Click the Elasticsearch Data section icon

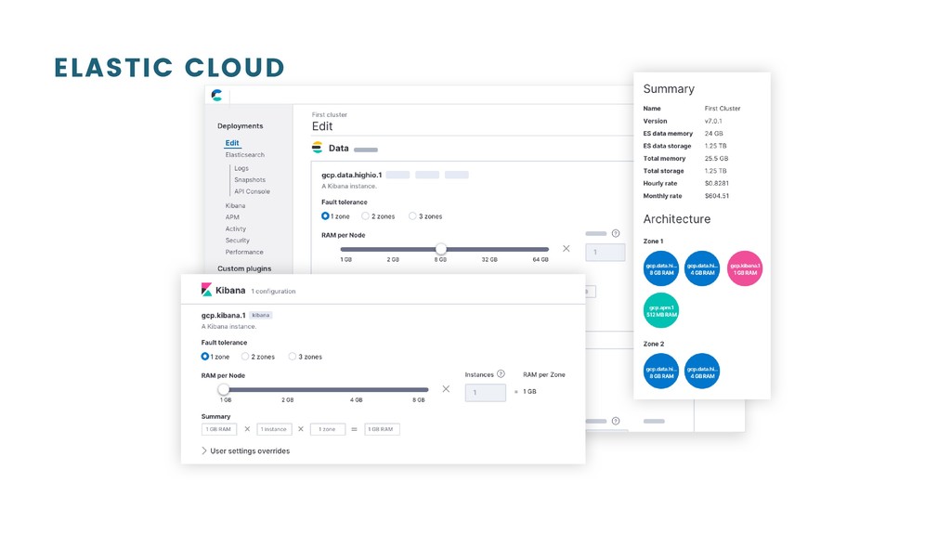tap(318, 148)
